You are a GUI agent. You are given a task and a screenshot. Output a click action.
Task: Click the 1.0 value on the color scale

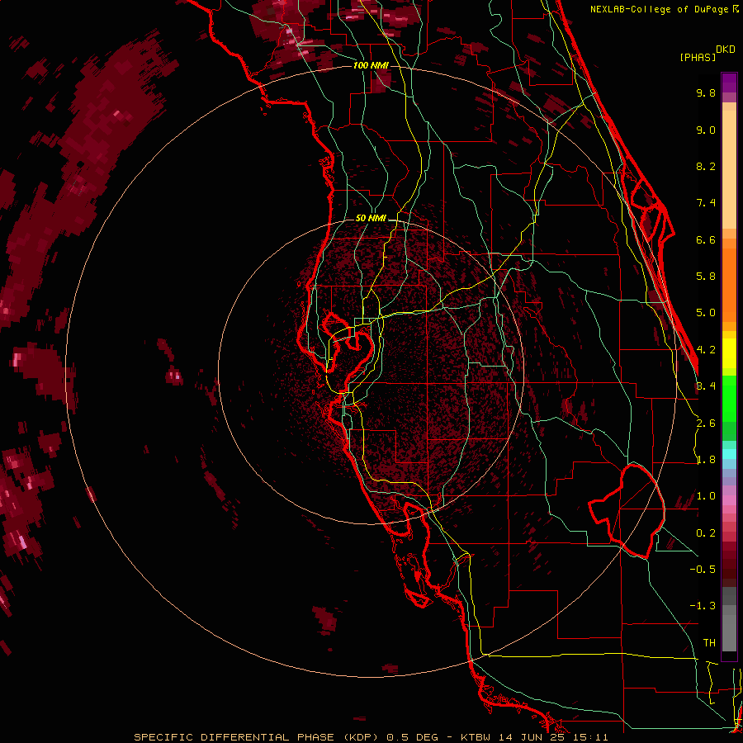tap(706, 496)
